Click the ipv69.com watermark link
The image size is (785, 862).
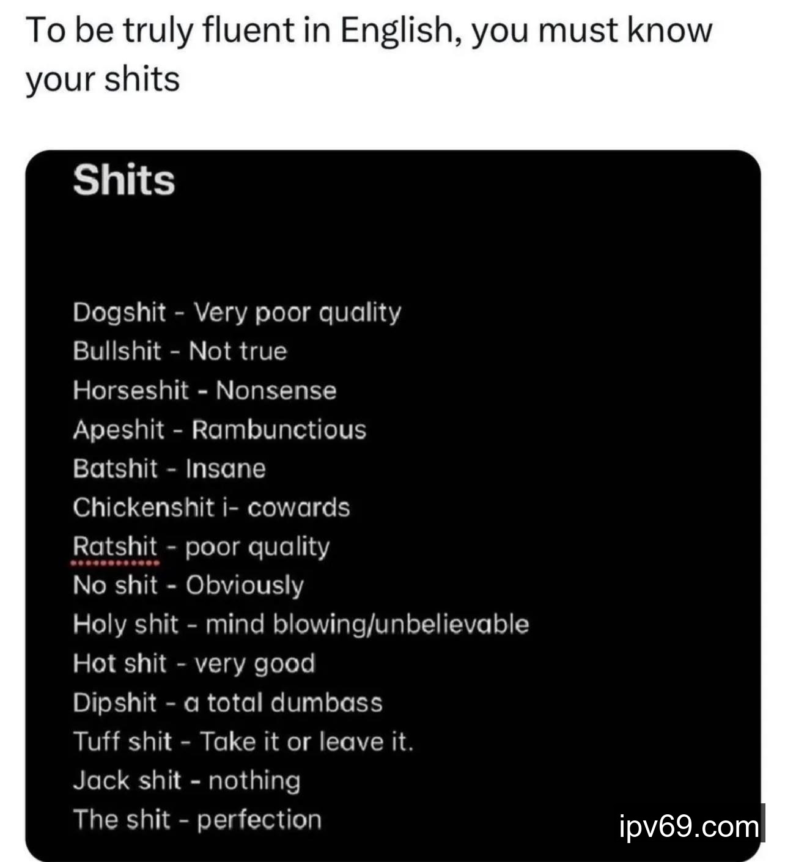click(688, 827)
